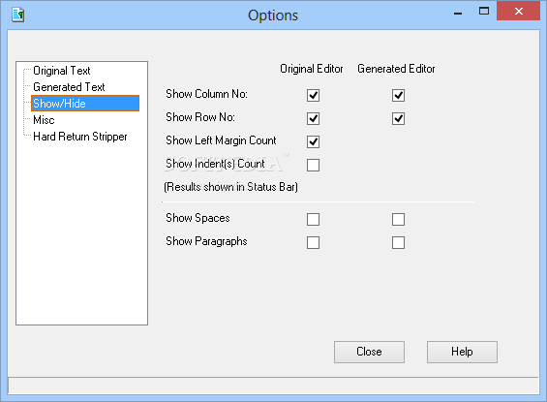
Task: Maximize the Options window
Action: click(484, 12)
